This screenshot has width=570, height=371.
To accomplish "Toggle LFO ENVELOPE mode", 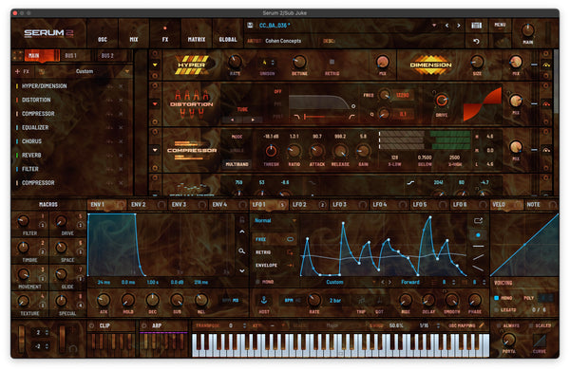I will click(274, 266).
